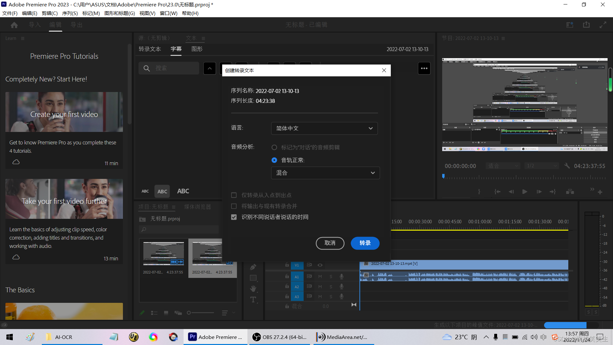The height and width of the screenshot is (345, 613).
Task: Open the 项目 panel menu icon
Action: point(173,207)
